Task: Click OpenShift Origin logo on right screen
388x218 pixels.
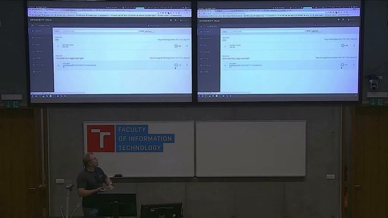Action: point(210,21)
